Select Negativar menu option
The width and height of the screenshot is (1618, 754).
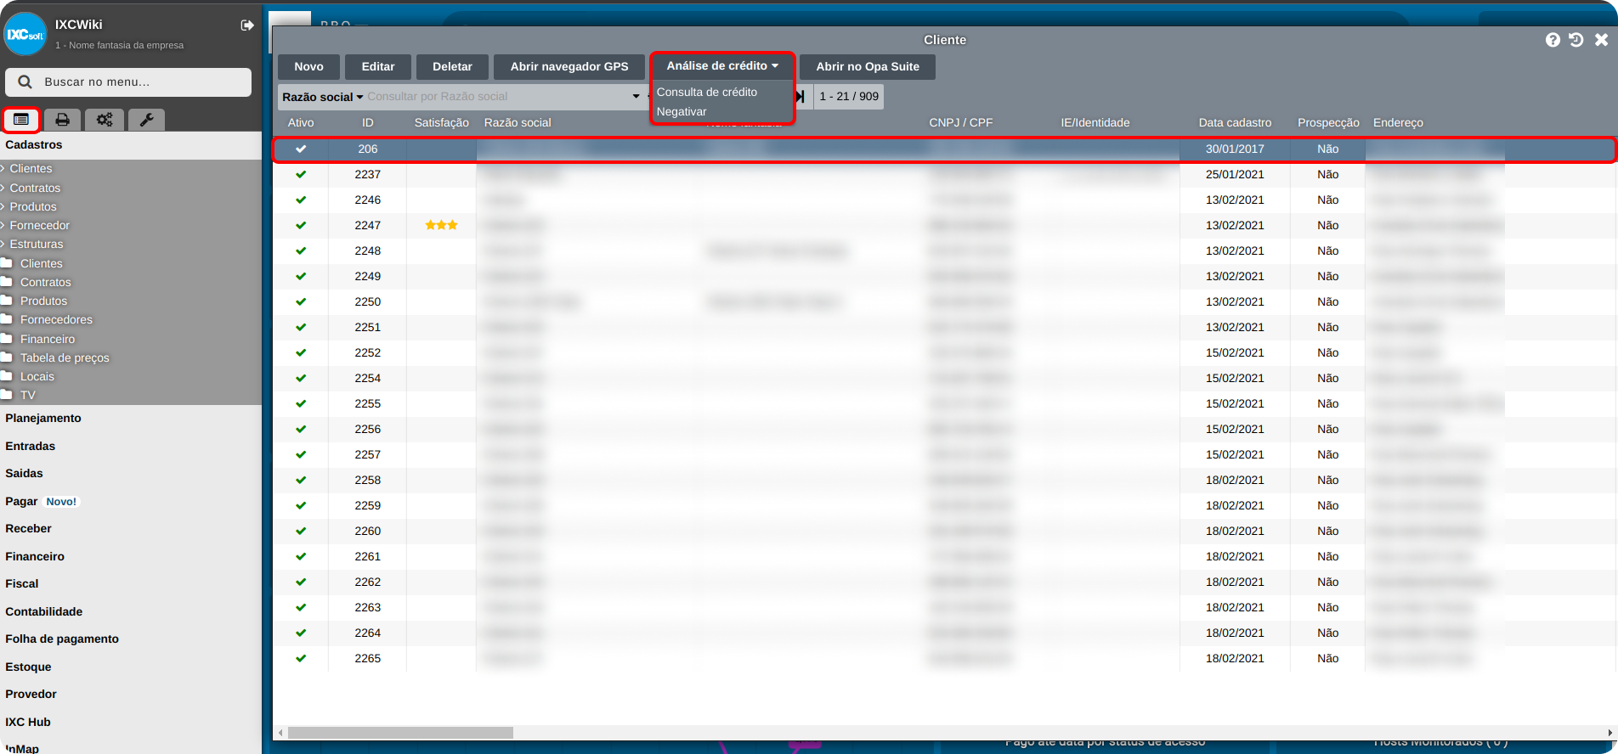(682, 112)
